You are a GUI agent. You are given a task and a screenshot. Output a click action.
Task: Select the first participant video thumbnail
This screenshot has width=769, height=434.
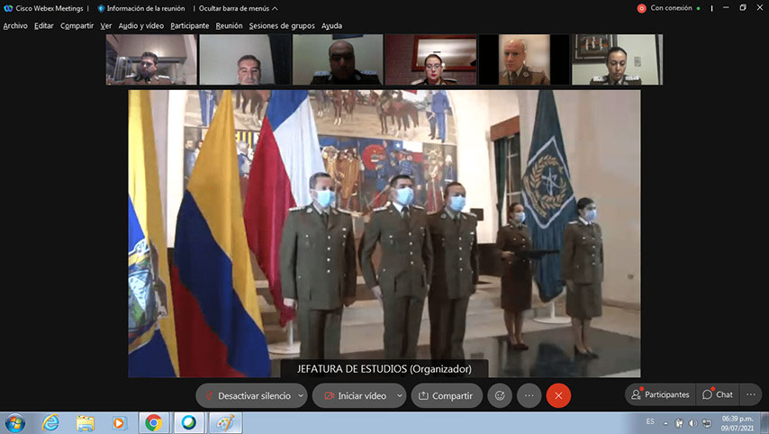coord(151,59)
